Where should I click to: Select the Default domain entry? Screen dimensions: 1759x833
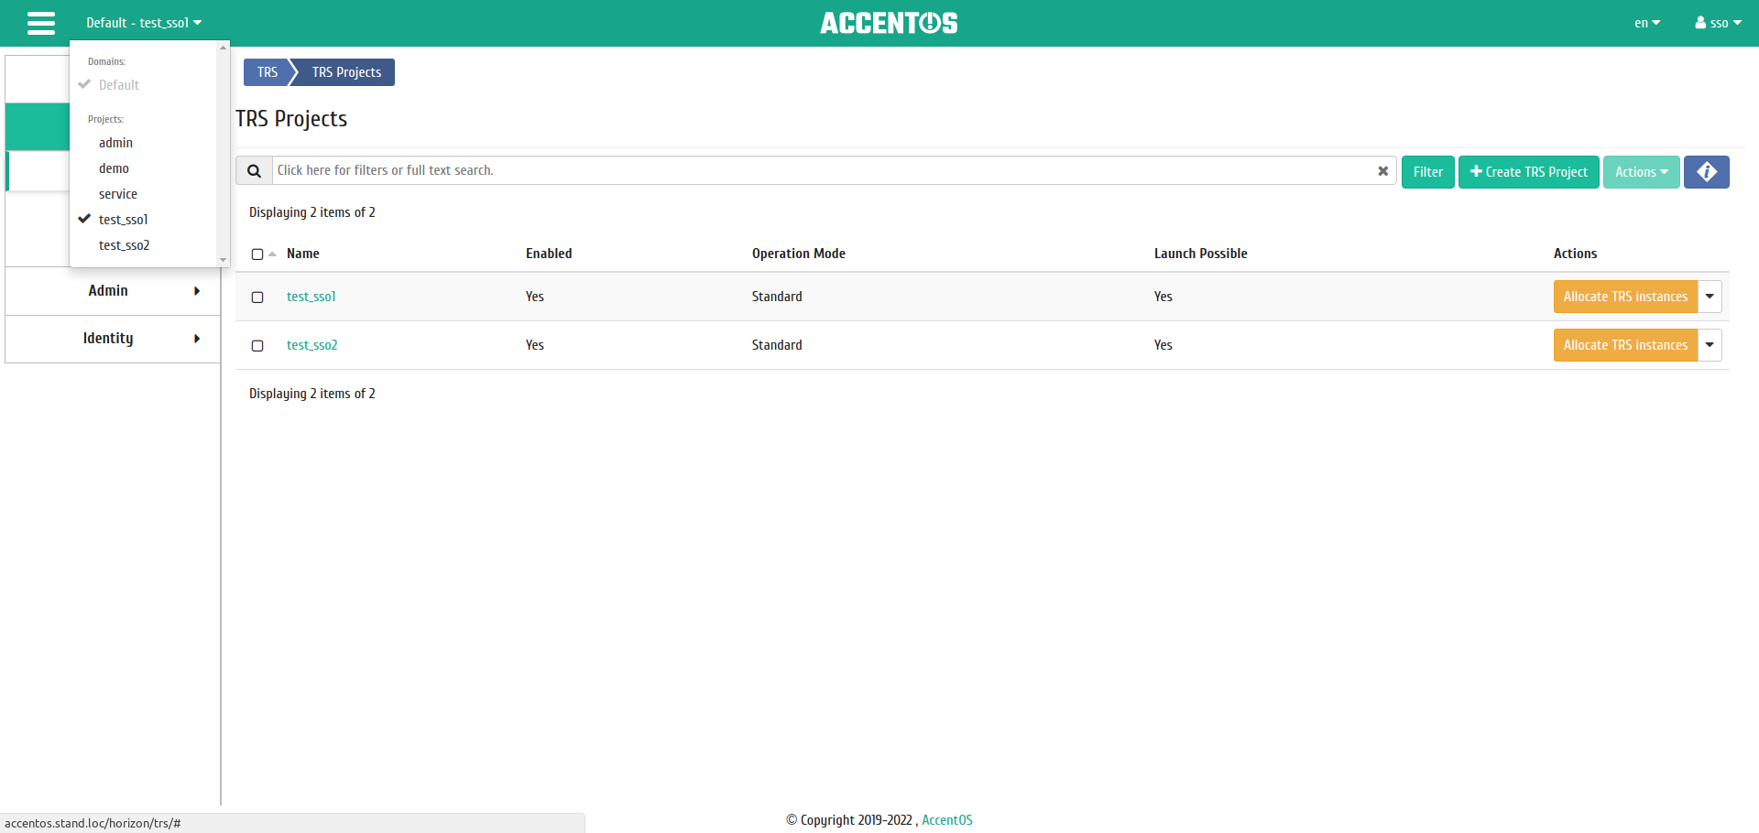click(119, 85)
